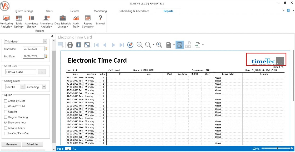Zoom in on the report preview
Image resolution: width=295 pixels, height=152 pixels.
point(159,45)
